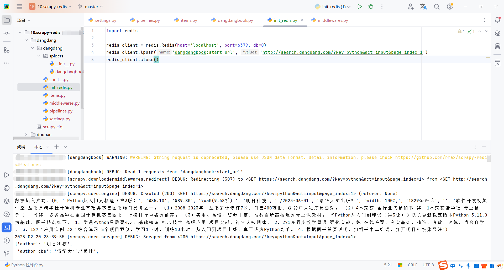
Task: Open the Python console status bar item
Action: [24, 265]
